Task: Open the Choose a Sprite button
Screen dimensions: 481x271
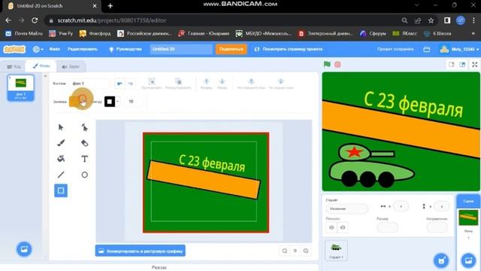Action: click(x=441, y=260)
